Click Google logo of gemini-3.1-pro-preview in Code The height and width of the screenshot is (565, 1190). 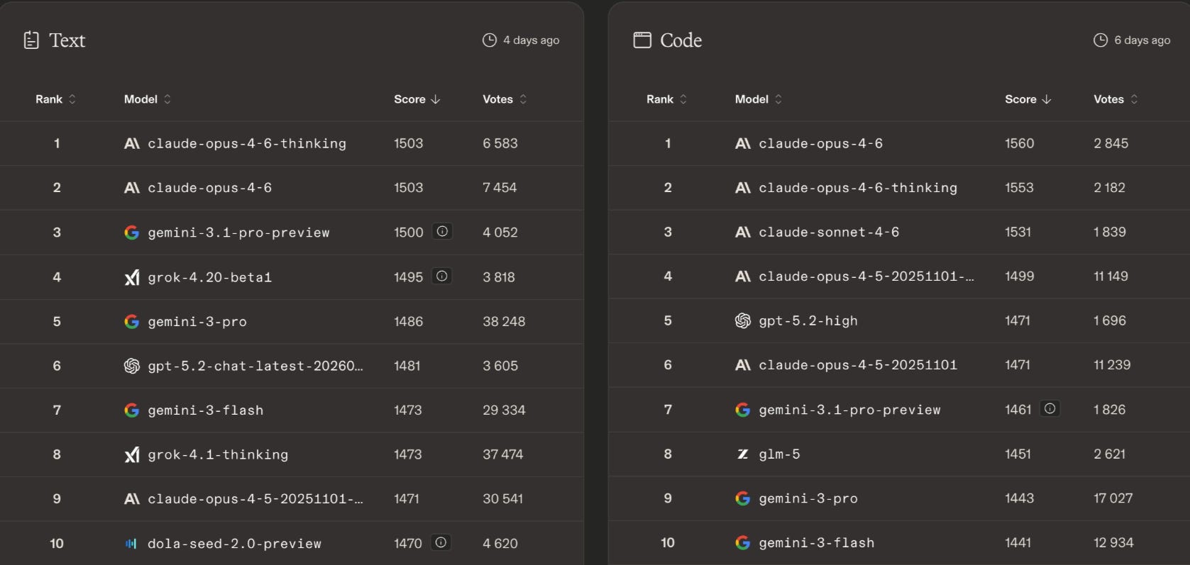(x=743, y=410)
